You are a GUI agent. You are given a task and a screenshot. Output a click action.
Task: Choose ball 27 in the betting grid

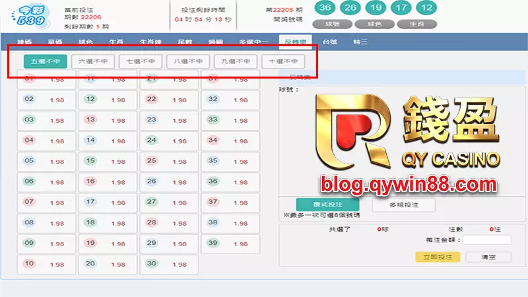[152, 202]
